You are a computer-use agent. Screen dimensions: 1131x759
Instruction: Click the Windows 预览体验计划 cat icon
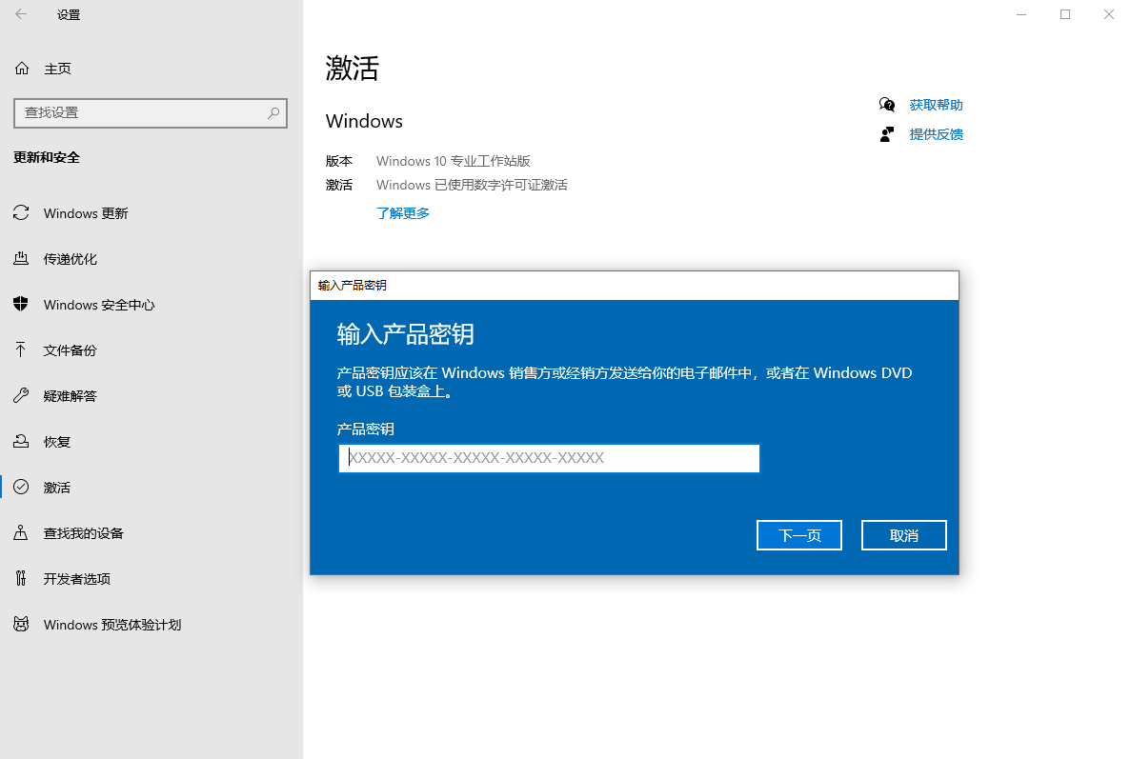21,624
